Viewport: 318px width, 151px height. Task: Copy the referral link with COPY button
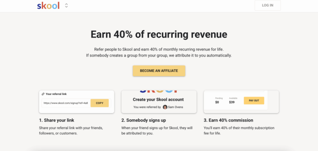(99, 103)
